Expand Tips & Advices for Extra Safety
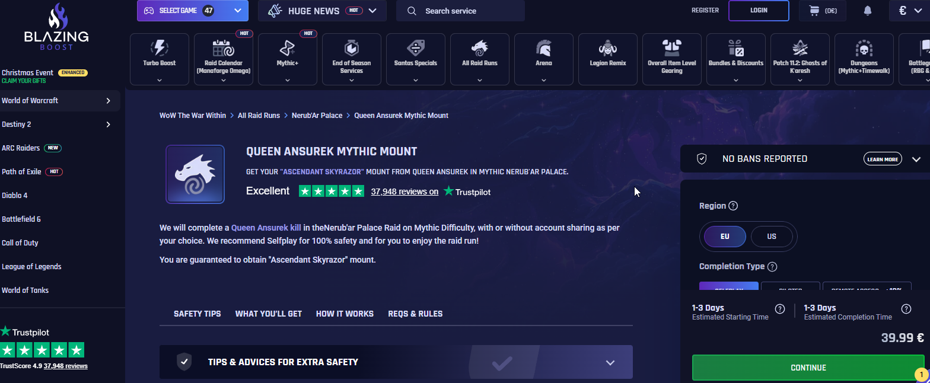930x383 pixels. (396, 362)
